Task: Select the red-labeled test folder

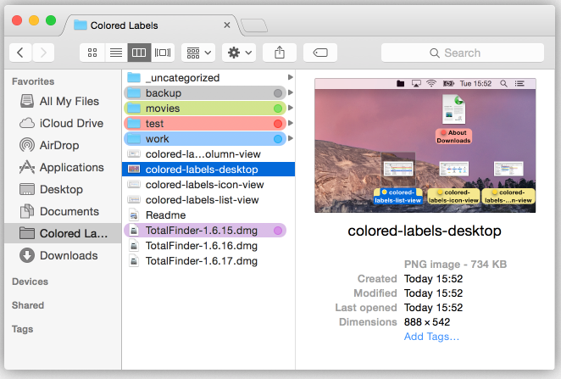Action: [x=205, y=124]
